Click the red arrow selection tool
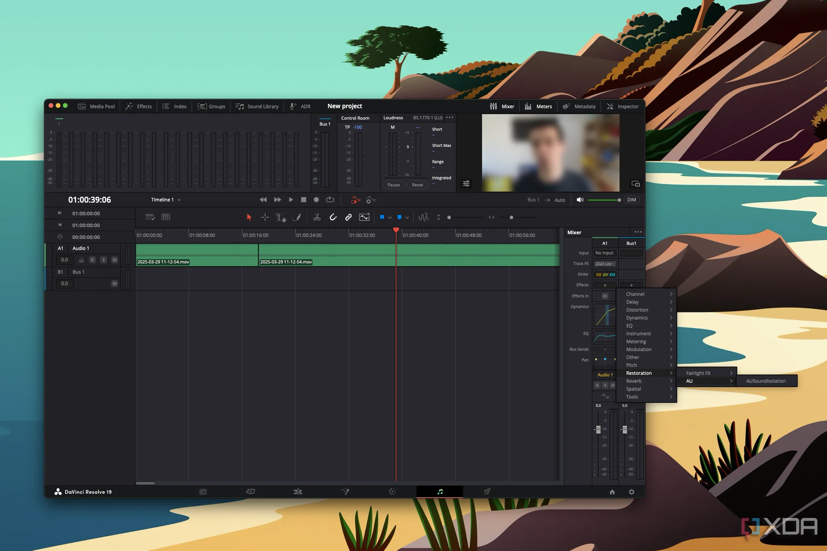Screen dimensions: 827x551 coord(249,217)
